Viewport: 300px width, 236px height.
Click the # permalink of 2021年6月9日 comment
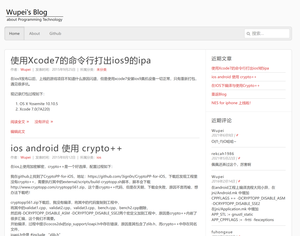tap(237, 135)
